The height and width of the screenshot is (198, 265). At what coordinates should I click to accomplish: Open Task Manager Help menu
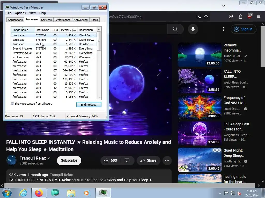[42, 13]
